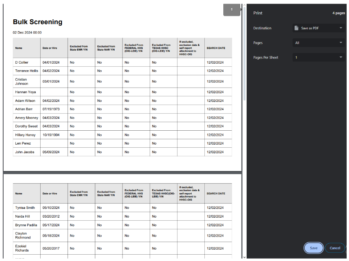Click the print preview vertical scrollbar thumb

(244, 51)
